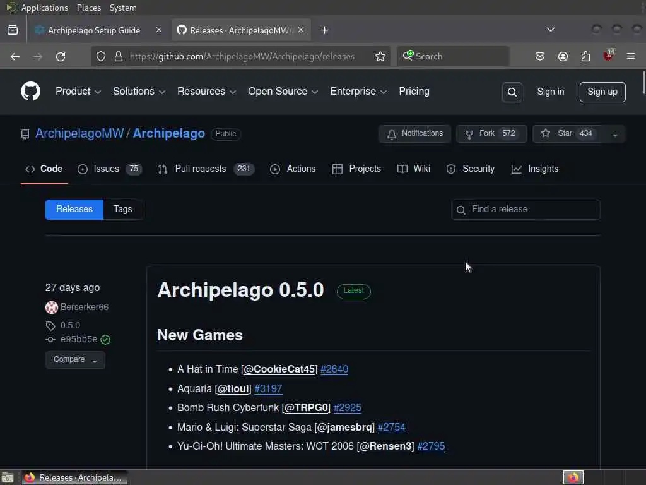Image resolution: width=646 pixels, height=485 pixels.
Task: Click the Notifications button
Action: (x=414, y=134)
